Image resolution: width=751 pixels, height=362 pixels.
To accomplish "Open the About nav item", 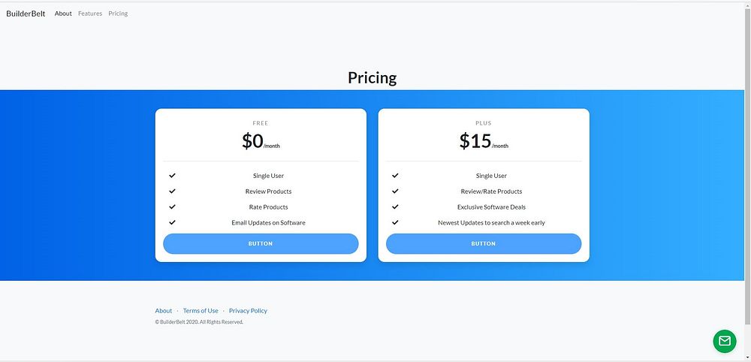I will tap(63, 14).
